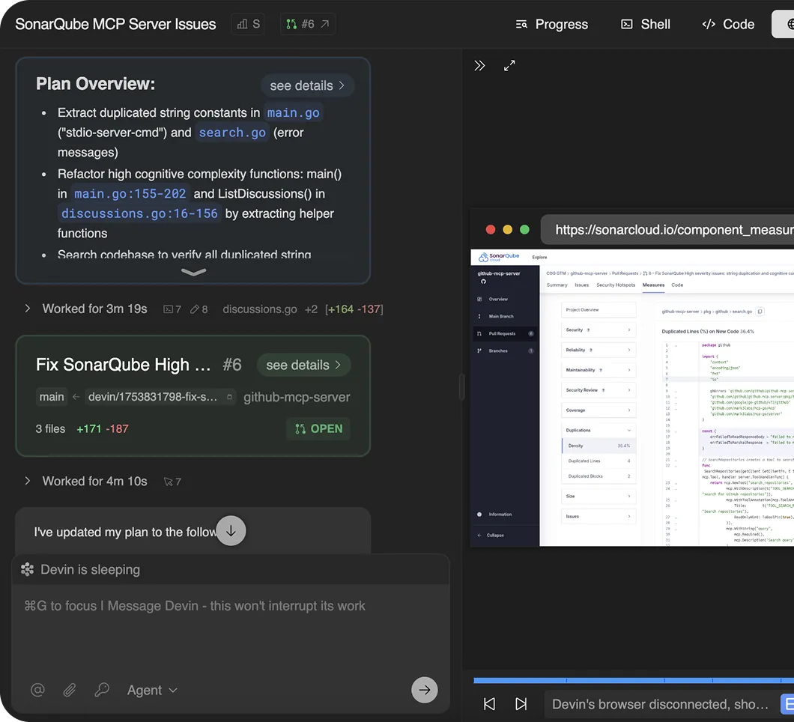The width and height of the screenshot is (794, 722).
Task: Expand the Maintainability measures section
Action: (598, 370)
